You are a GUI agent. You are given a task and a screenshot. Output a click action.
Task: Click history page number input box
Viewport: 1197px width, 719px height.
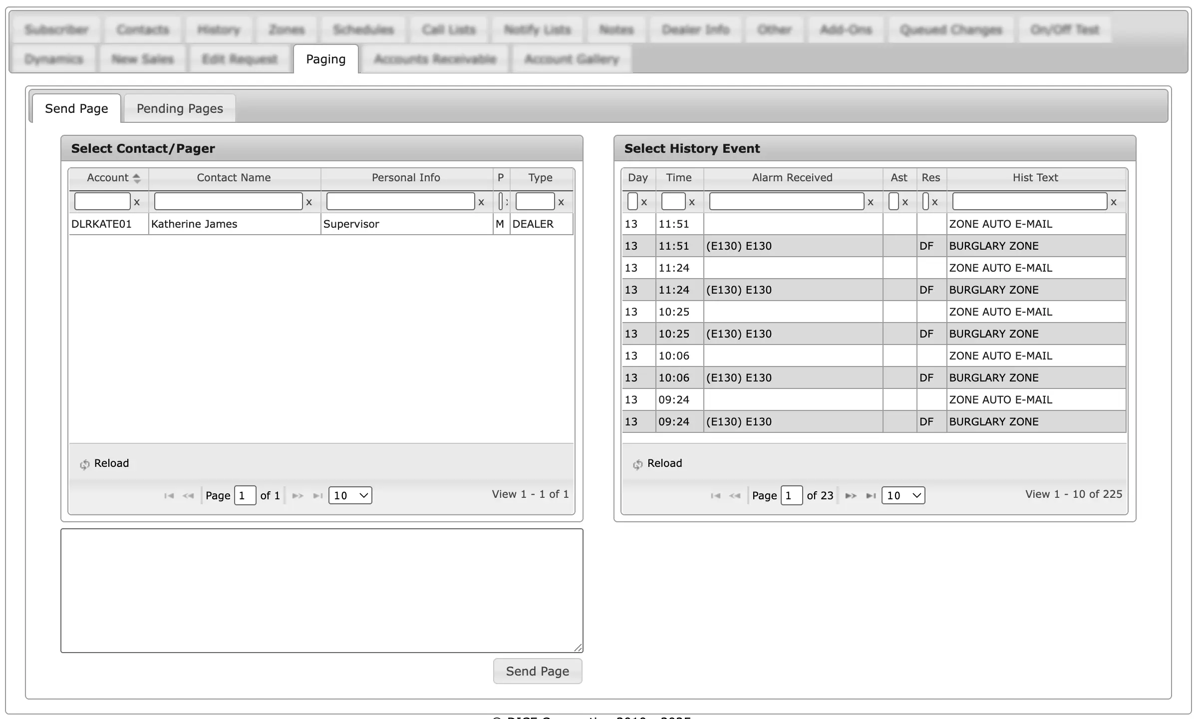[x=791, y=495]
